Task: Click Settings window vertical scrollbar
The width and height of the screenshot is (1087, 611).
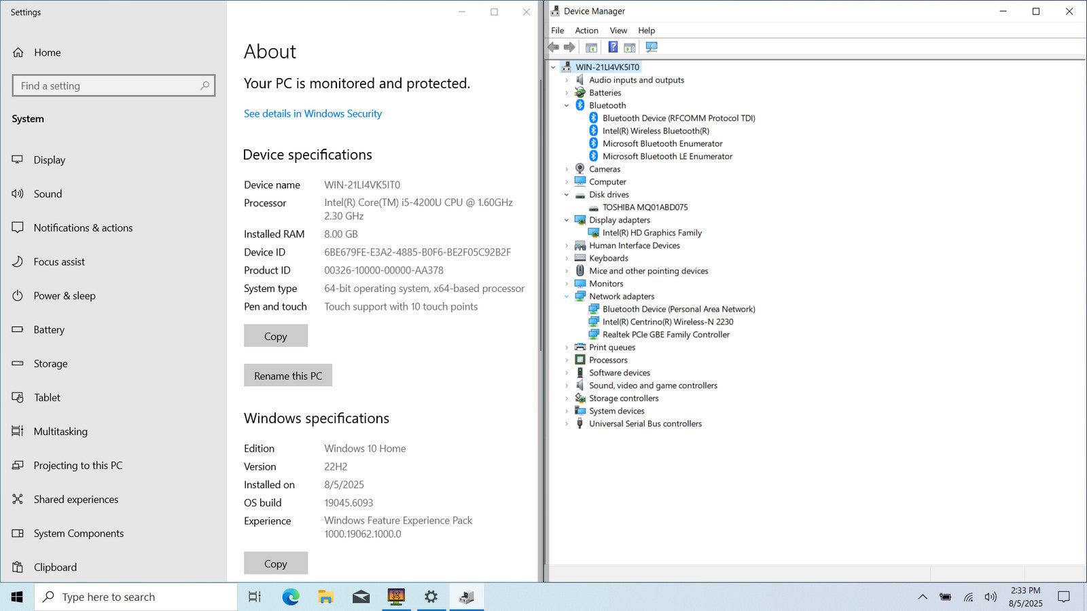Action: [541, 215]
